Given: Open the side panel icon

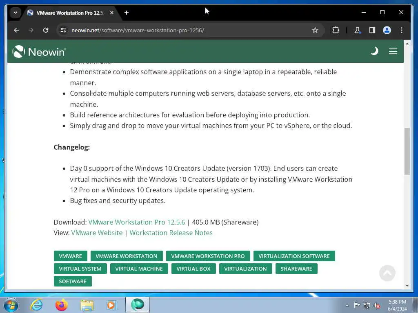Looking at the screenshot, I should click(372, 30).
